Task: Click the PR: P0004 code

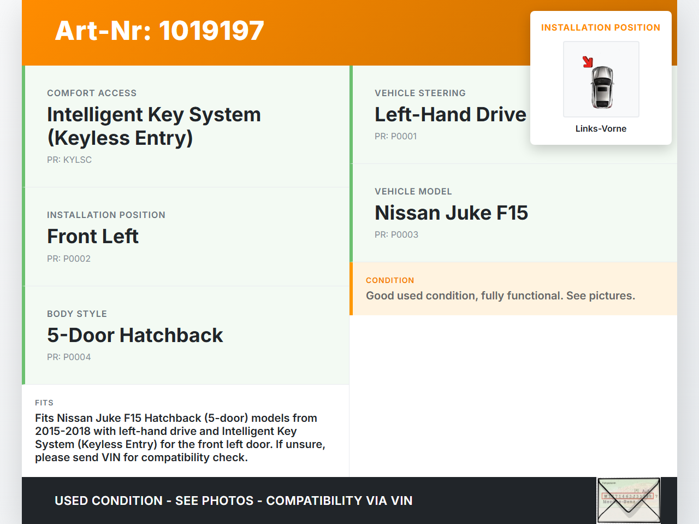Action: click(69, 357)
